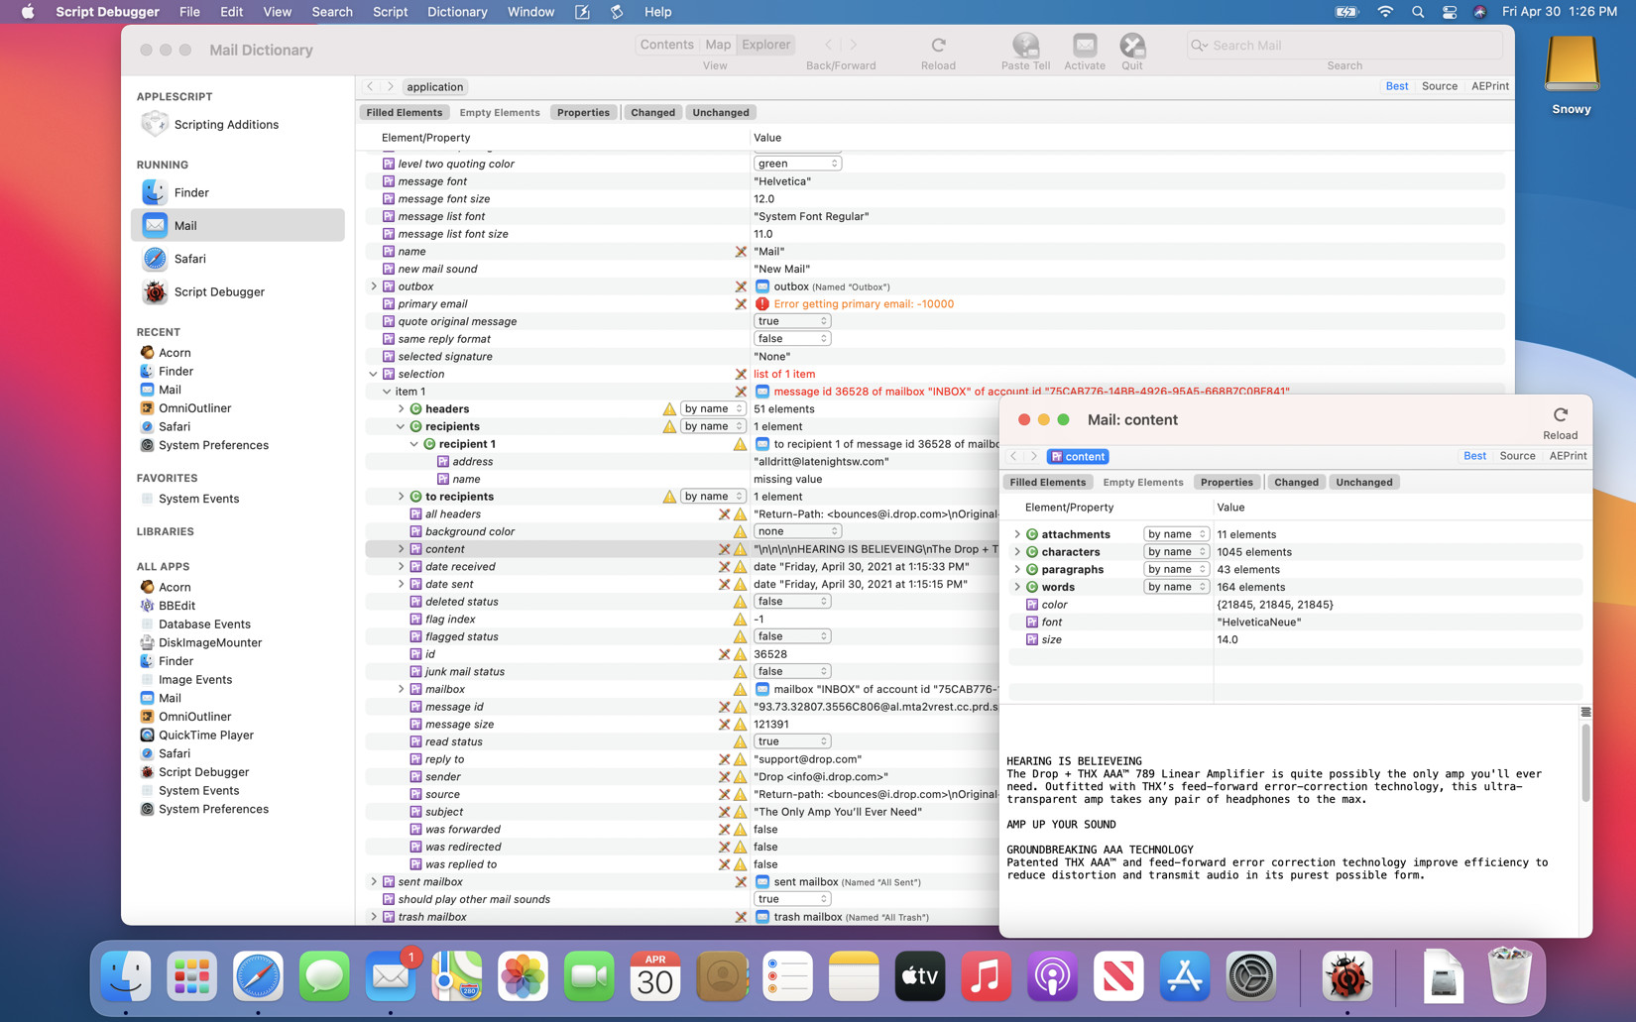
Task: Expand attachments in Mail: content window
Action: [x=1017, y=534]
